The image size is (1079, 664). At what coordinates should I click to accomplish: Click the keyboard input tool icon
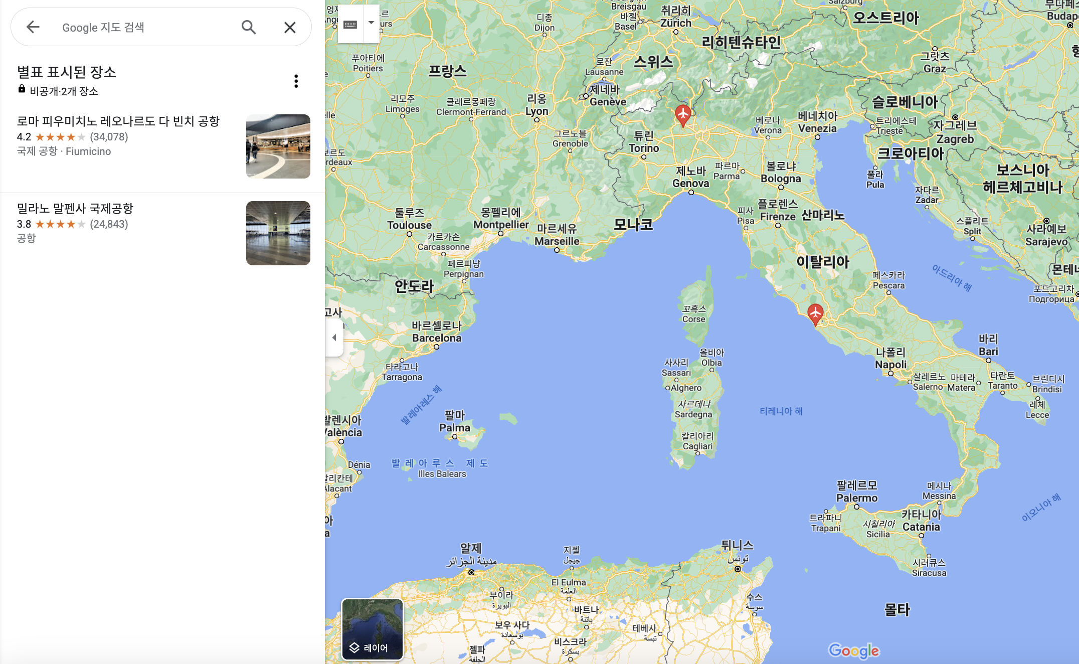350,25
